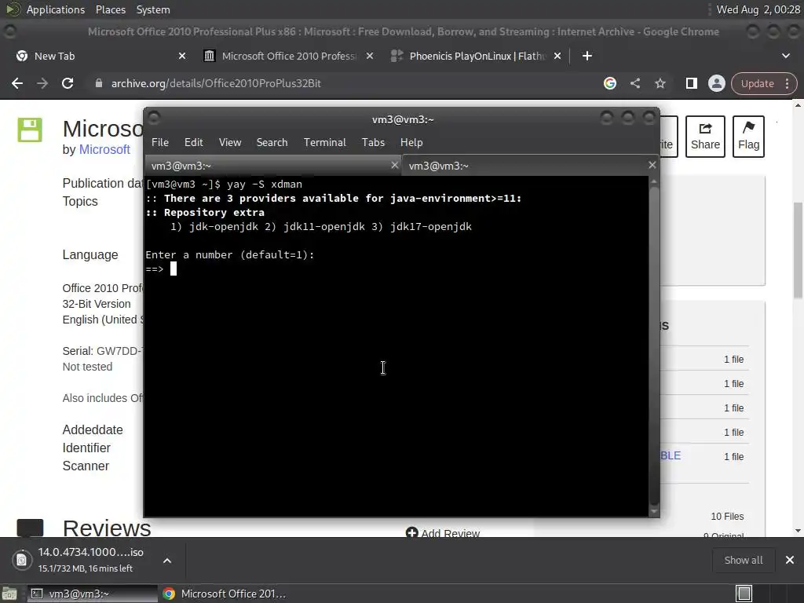Close the Chrome downloads bar

point(790,560)
